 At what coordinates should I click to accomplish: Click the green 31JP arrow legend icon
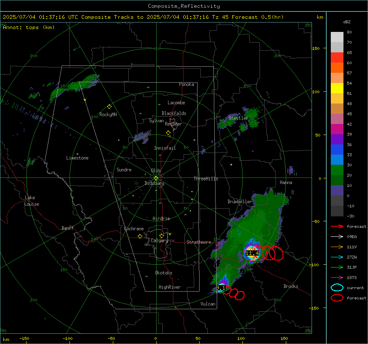[x=337, y=267]
